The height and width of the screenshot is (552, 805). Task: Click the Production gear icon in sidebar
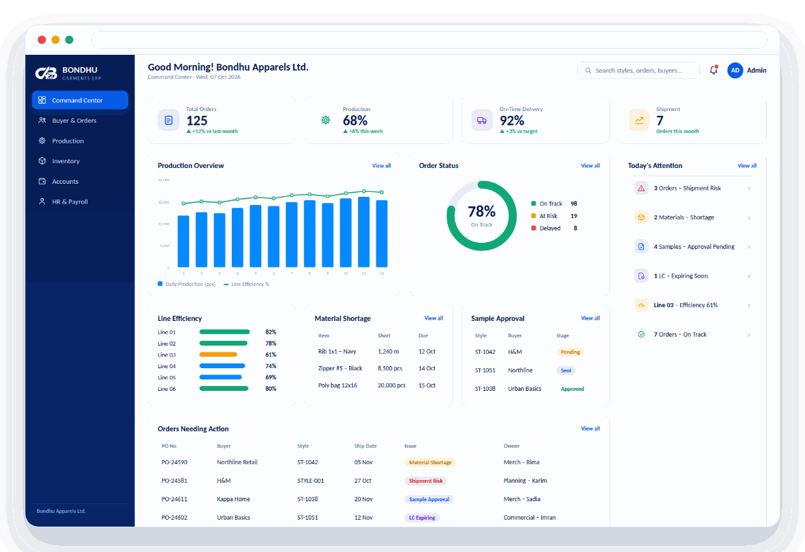click(x=42, y=141)
